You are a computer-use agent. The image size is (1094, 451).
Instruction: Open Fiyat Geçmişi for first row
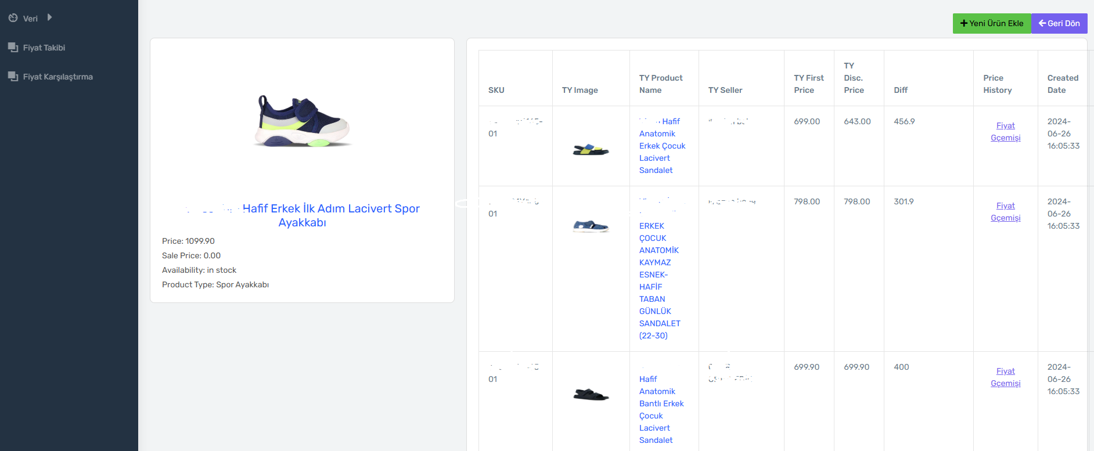(1005, 132)
